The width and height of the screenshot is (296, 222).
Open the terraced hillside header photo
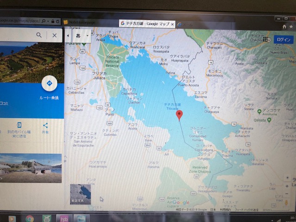32,62
